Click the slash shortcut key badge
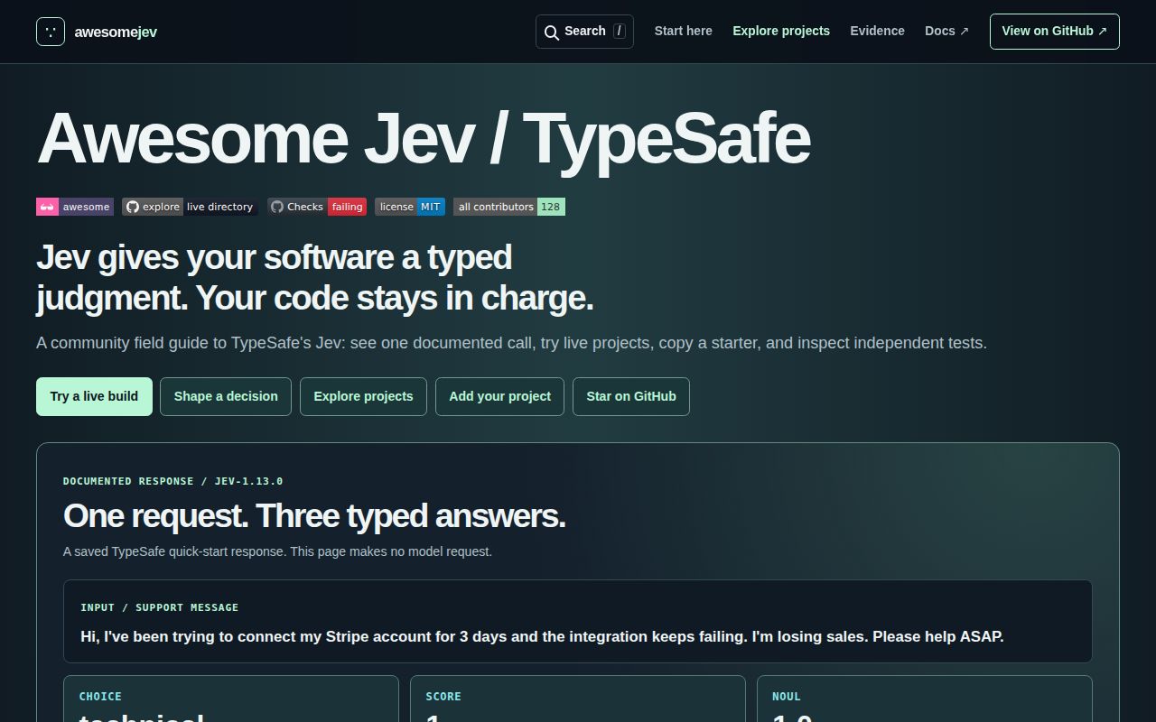 click(x=620, y=31)
